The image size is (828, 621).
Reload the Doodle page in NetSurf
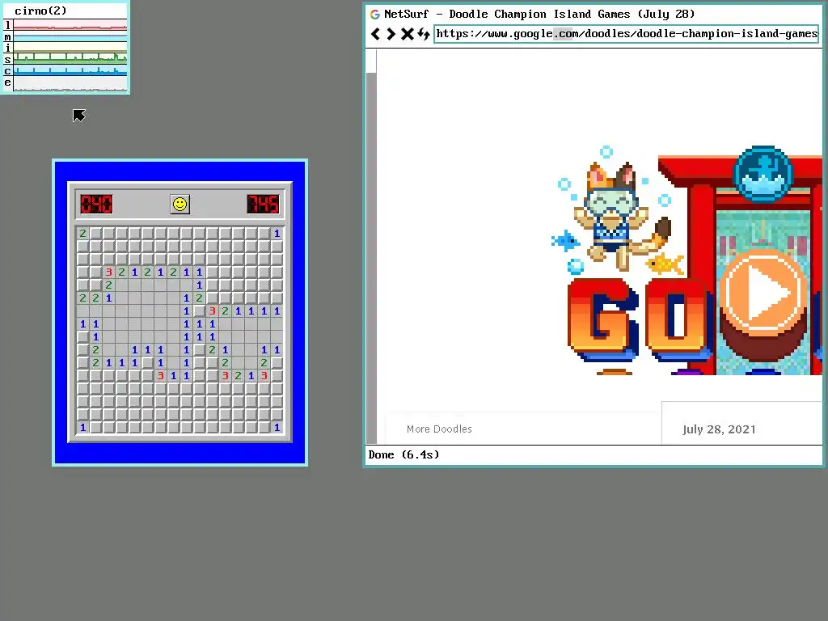pyautogui.click(x=424, y=34)
